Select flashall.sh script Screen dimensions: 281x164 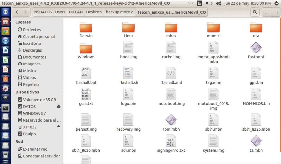(x=128, y=76)
